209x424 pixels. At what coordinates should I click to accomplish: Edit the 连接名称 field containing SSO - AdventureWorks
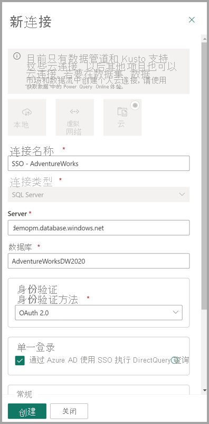click(x=99, y=164)
